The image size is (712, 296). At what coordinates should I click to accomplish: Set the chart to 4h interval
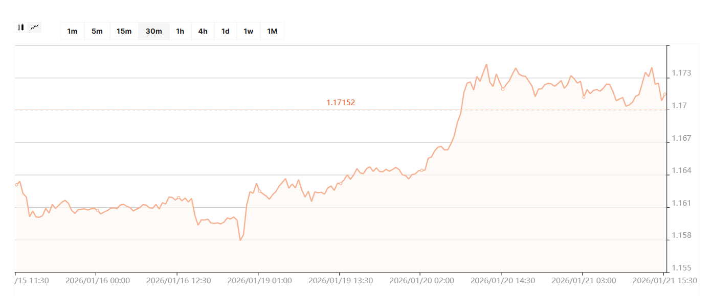(203, 31)
